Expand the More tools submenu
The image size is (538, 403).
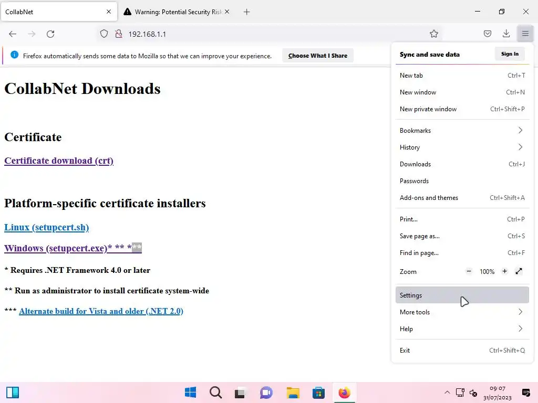462,312
